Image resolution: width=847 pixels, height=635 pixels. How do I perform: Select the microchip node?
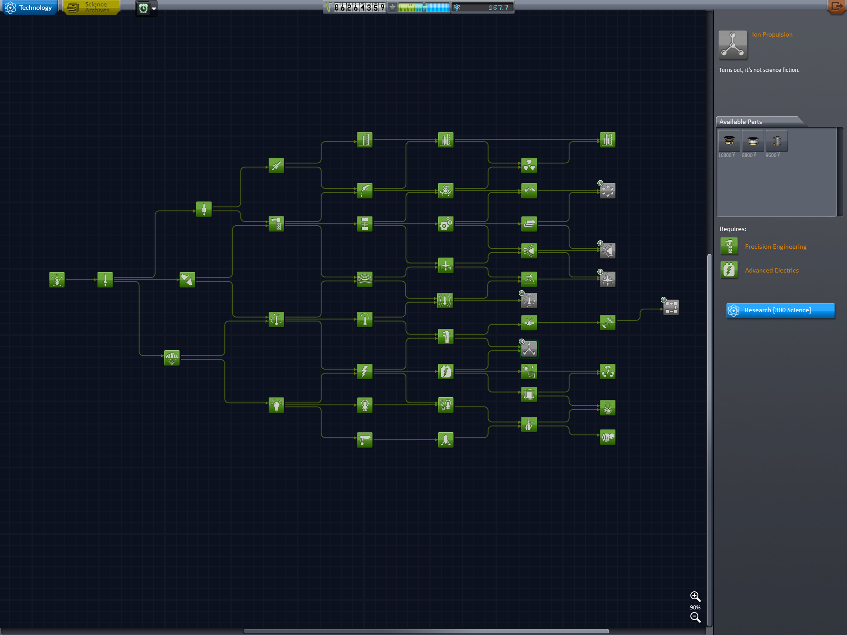coord(529,394)
